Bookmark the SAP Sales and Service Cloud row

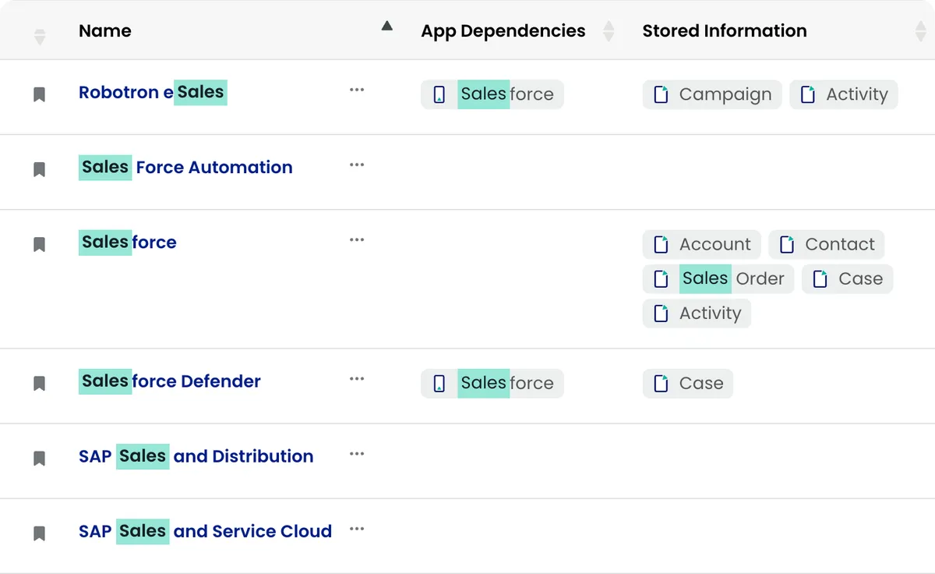click(x=39, y=533)
